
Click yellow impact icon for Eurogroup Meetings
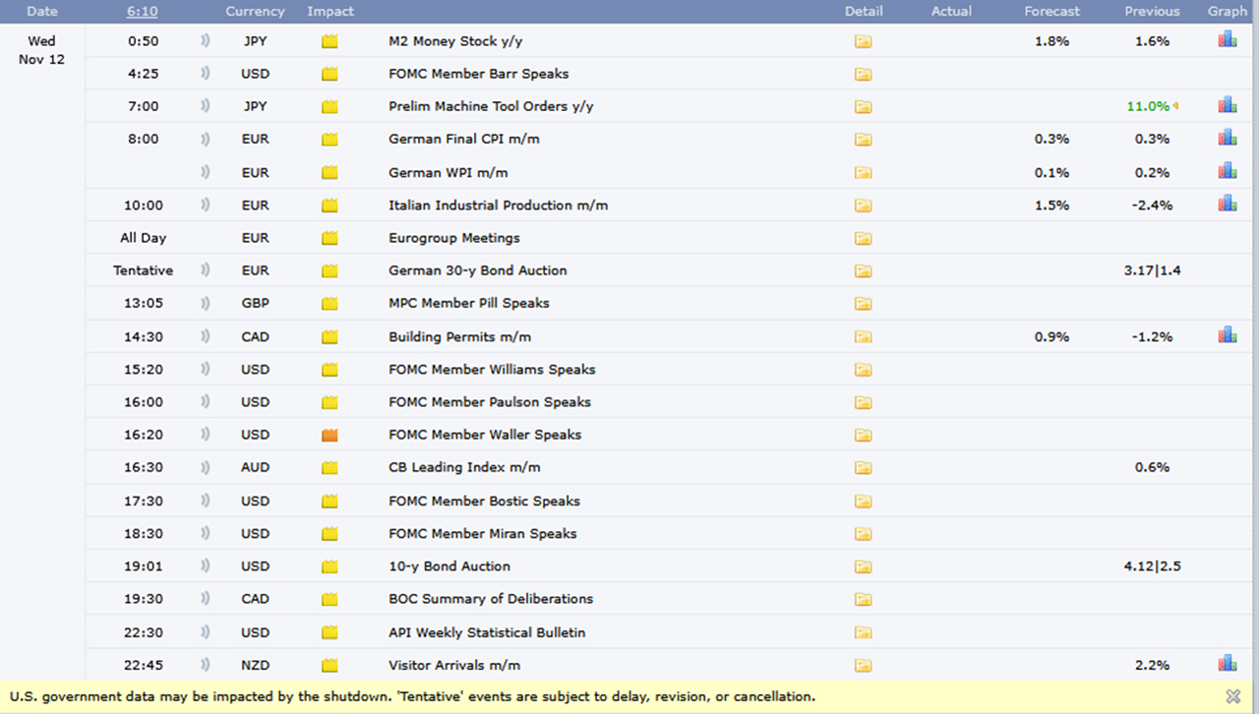click(x=330, y=238)
